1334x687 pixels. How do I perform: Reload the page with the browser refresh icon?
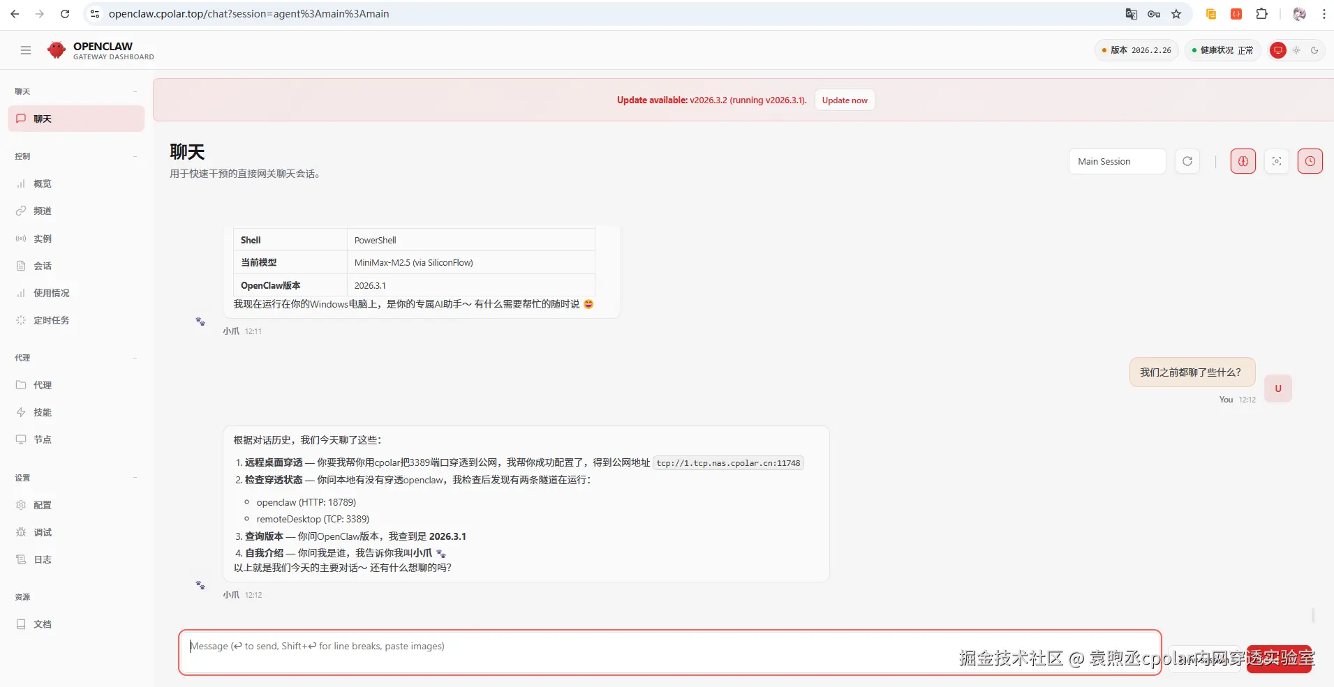pos(65,14)
